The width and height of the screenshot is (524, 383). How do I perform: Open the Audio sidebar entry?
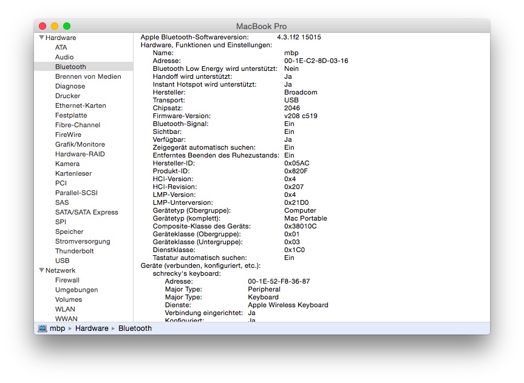coord(64,57)
